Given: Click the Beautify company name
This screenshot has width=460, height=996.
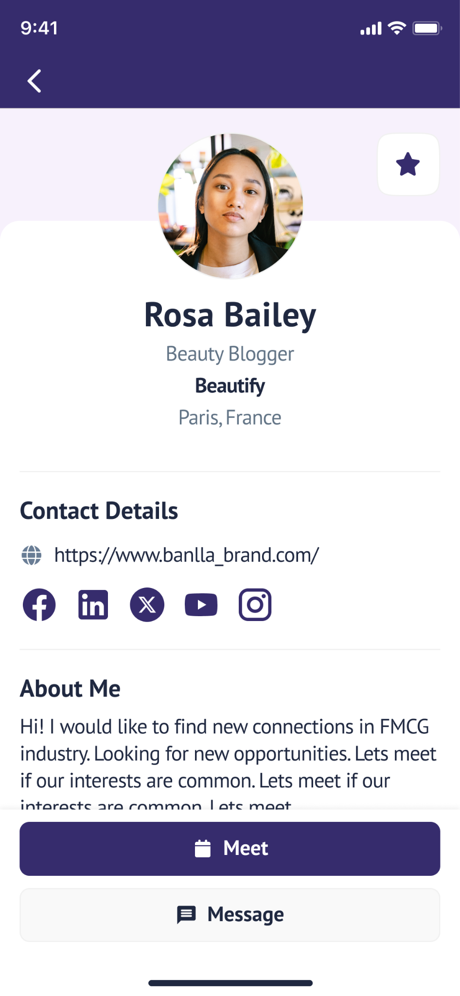Looking at the screenshot, I should tap(230, 386).
